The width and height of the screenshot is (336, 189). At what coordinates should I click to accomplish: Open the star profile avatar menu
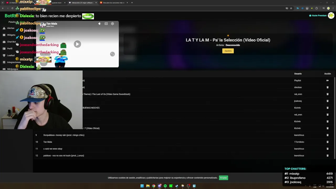tap(331, 15)
